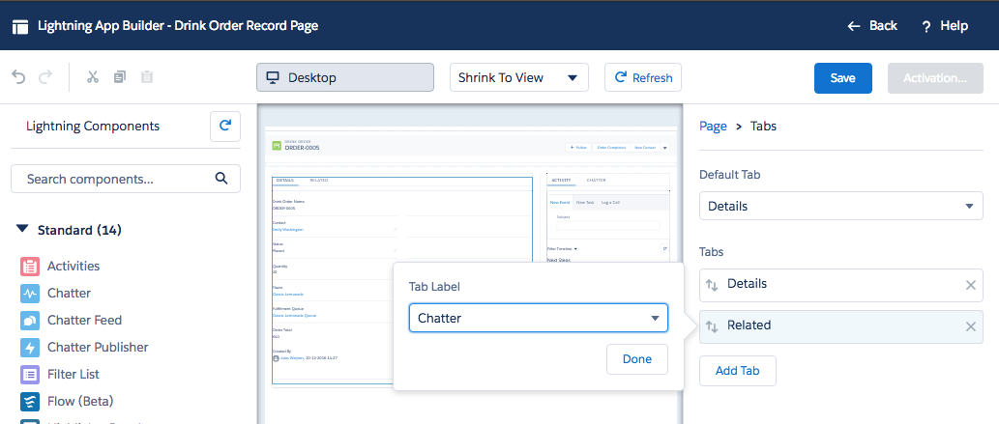Select the Filter List component

click(73, 374)
